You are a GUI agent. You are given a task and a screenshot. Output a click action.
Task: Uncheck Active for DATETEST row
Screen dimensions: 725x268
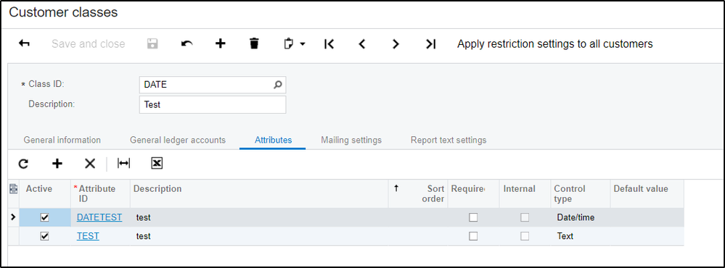pos(45,217)
